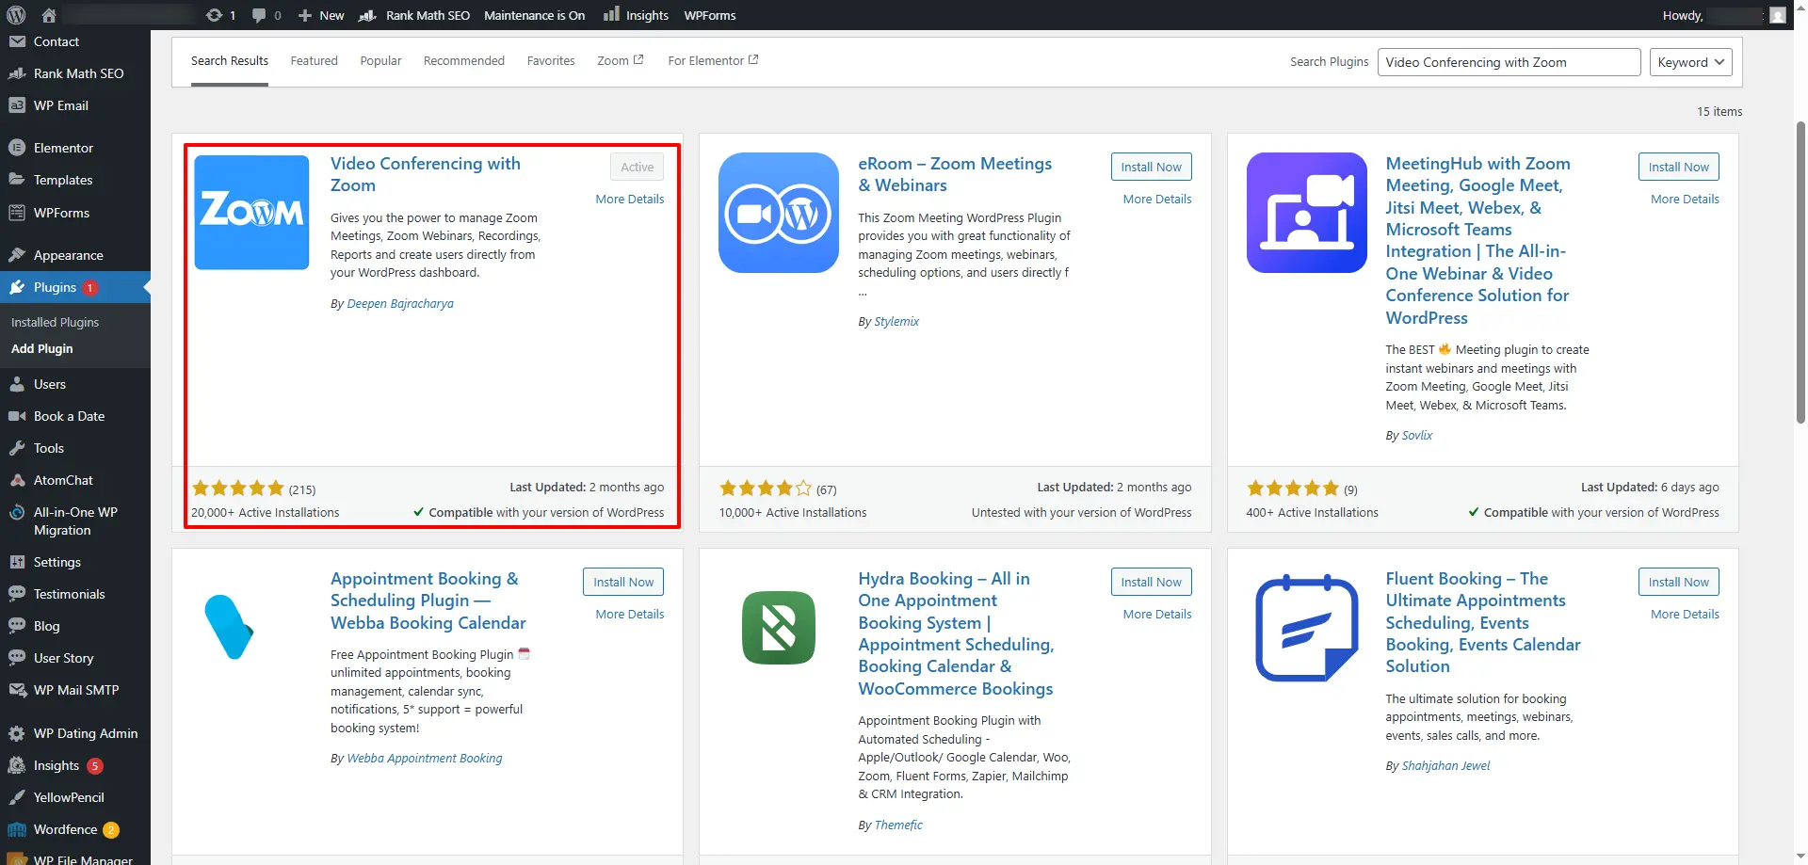Open Video Conferencing with Zoom title link

tap(425, 174)
